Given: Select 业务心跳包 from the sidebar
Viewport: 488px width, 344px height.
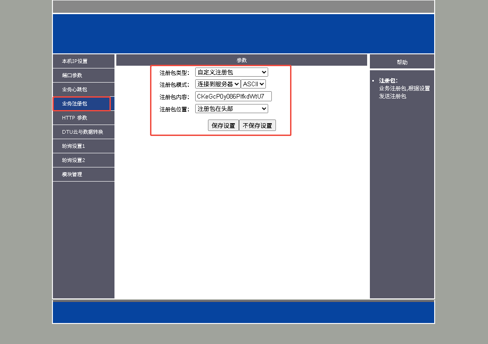Looking at the screenshot, I should pyautogui.click(x=74, y=89).
